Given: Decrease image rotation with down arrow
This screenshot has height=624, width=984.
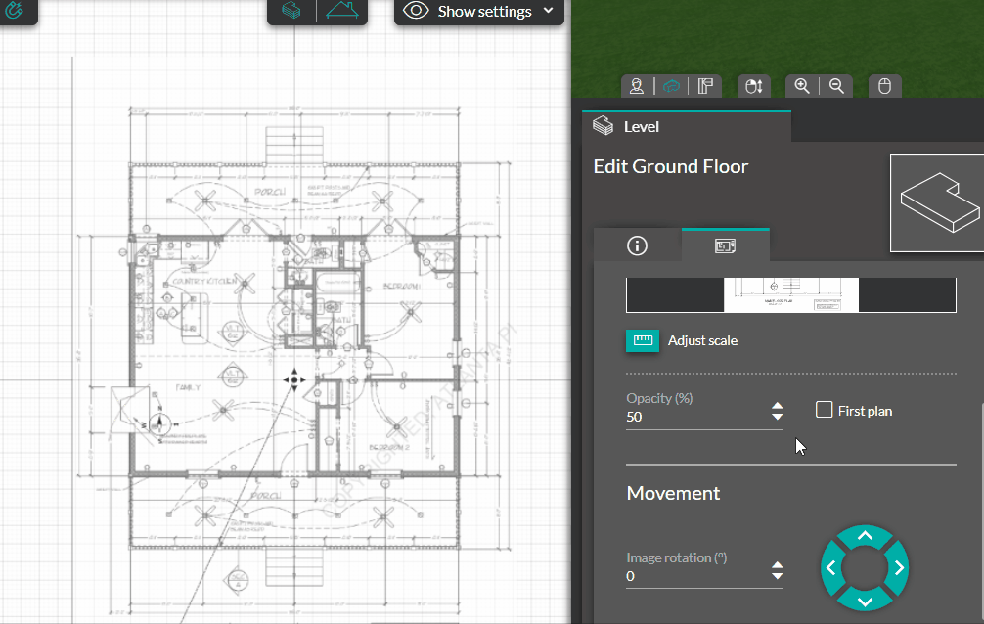Looking at the screenshot, I should pos(777,576).
